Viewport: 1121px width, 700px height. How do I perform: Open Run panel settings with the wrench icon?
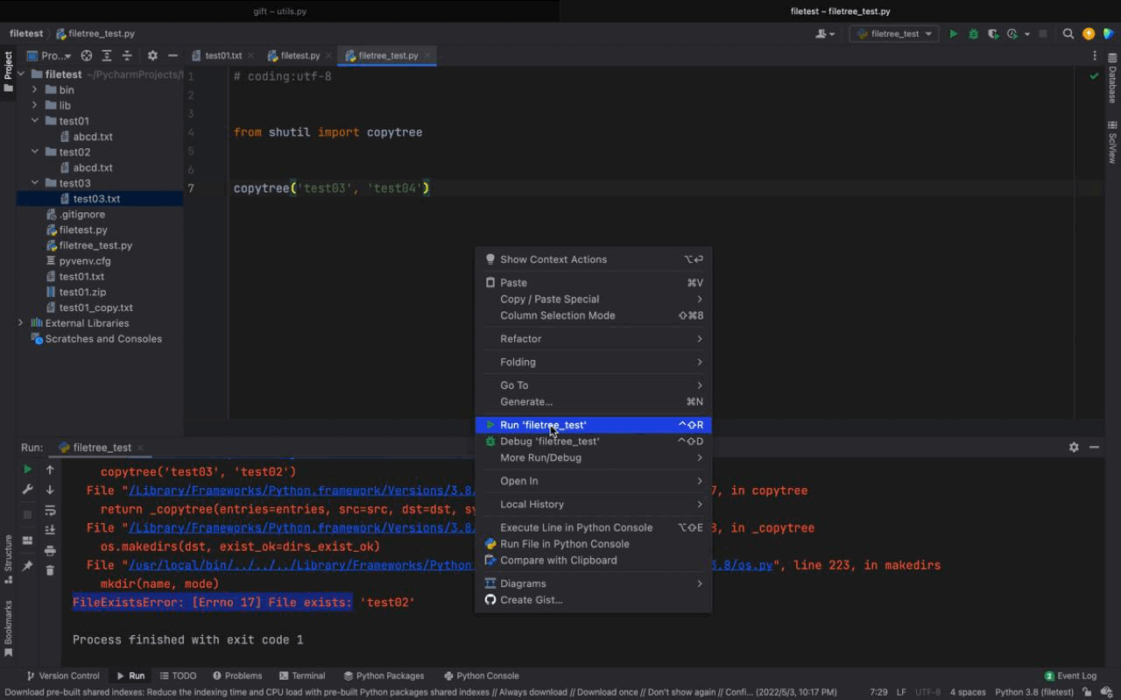coord(27,488)
